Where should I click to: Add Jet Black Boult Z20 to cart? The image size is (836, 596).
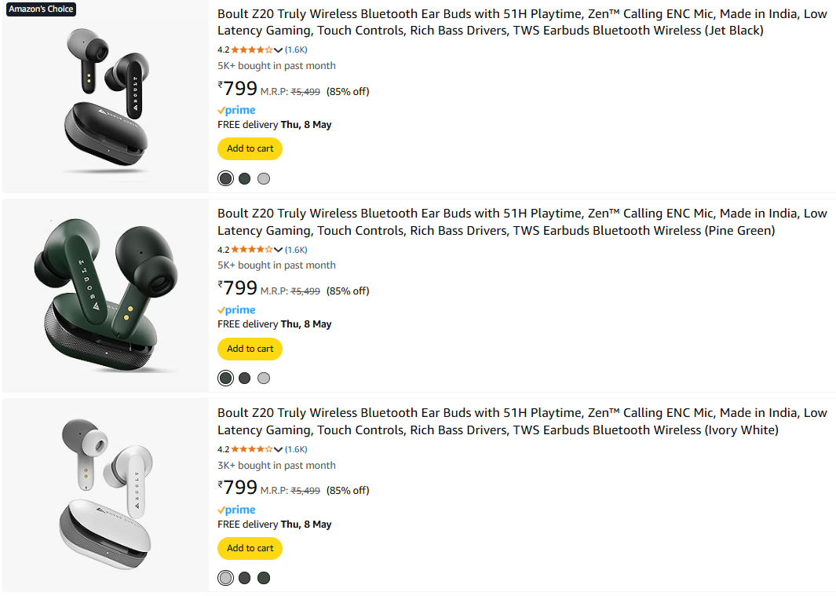250,148
